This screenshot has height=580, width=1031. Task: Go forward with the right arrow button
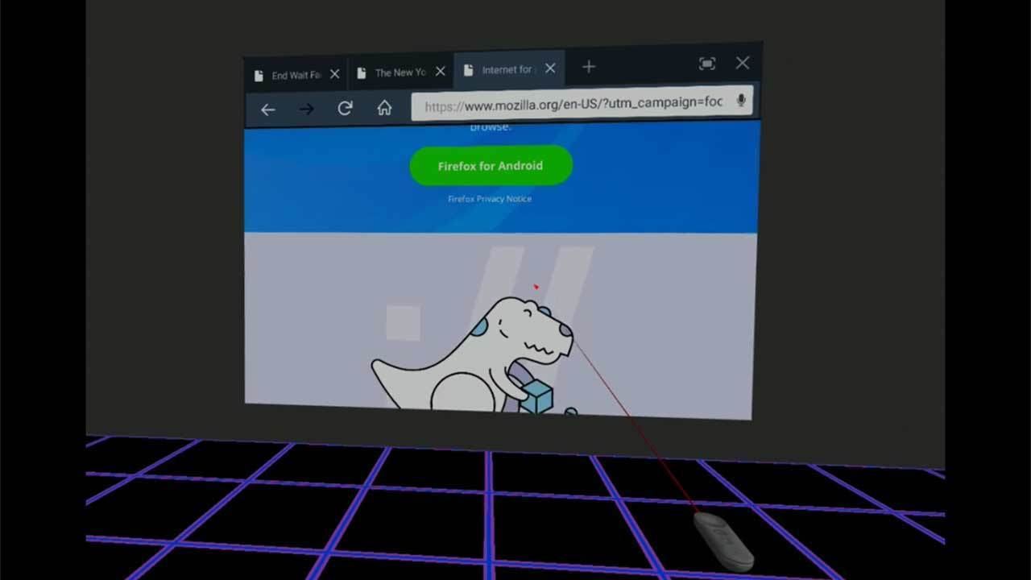pos(306,109)
